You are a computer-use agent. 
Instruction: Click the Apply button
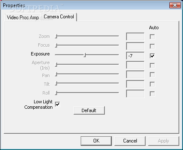pos(163,141)
